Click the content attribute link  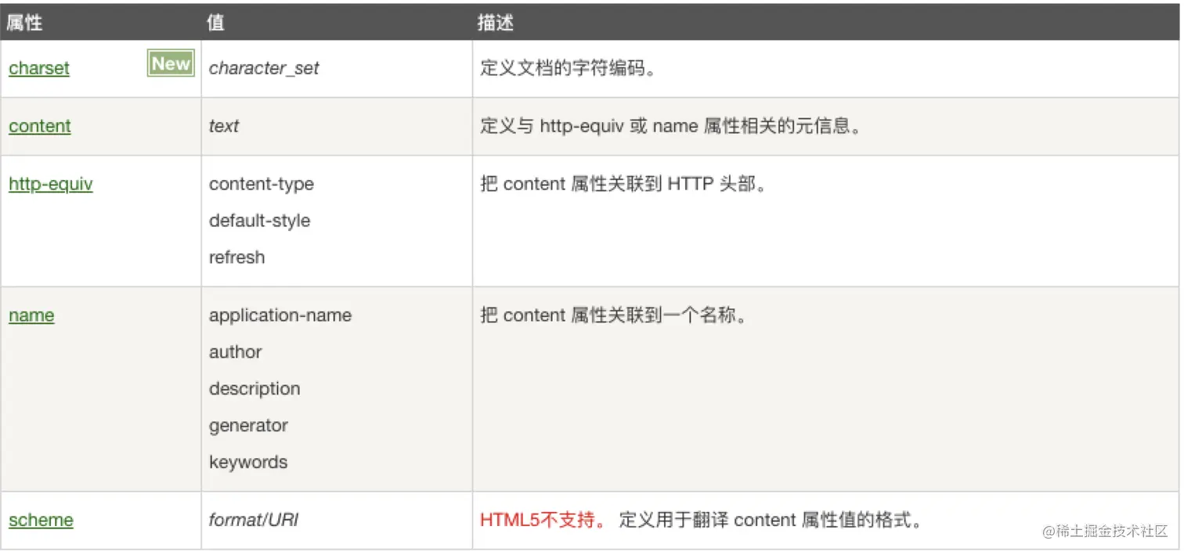[40, 126]
